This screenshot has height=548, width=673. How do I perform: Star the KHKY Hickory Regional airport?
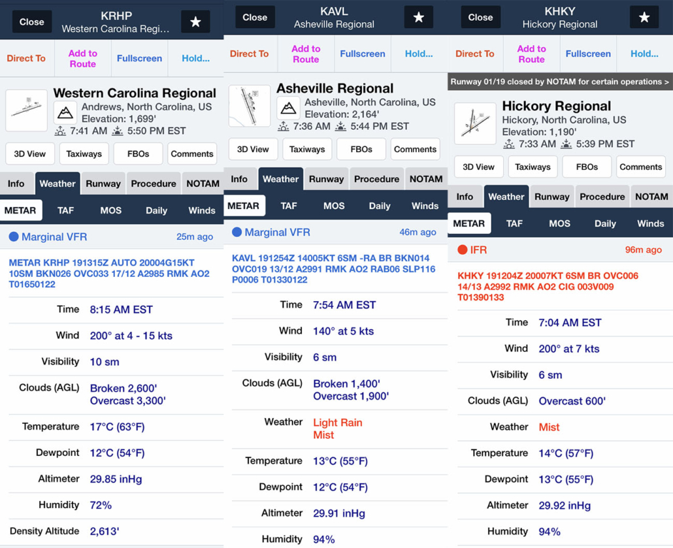[x=644, y=18]
